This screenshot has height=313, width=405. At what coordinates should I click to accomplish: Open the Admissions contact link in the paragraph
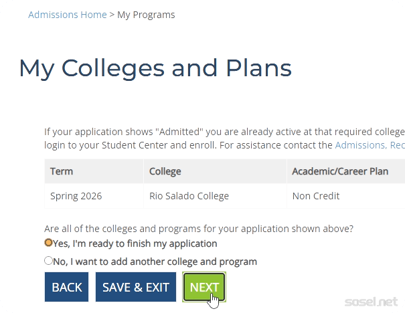point(370,144)
